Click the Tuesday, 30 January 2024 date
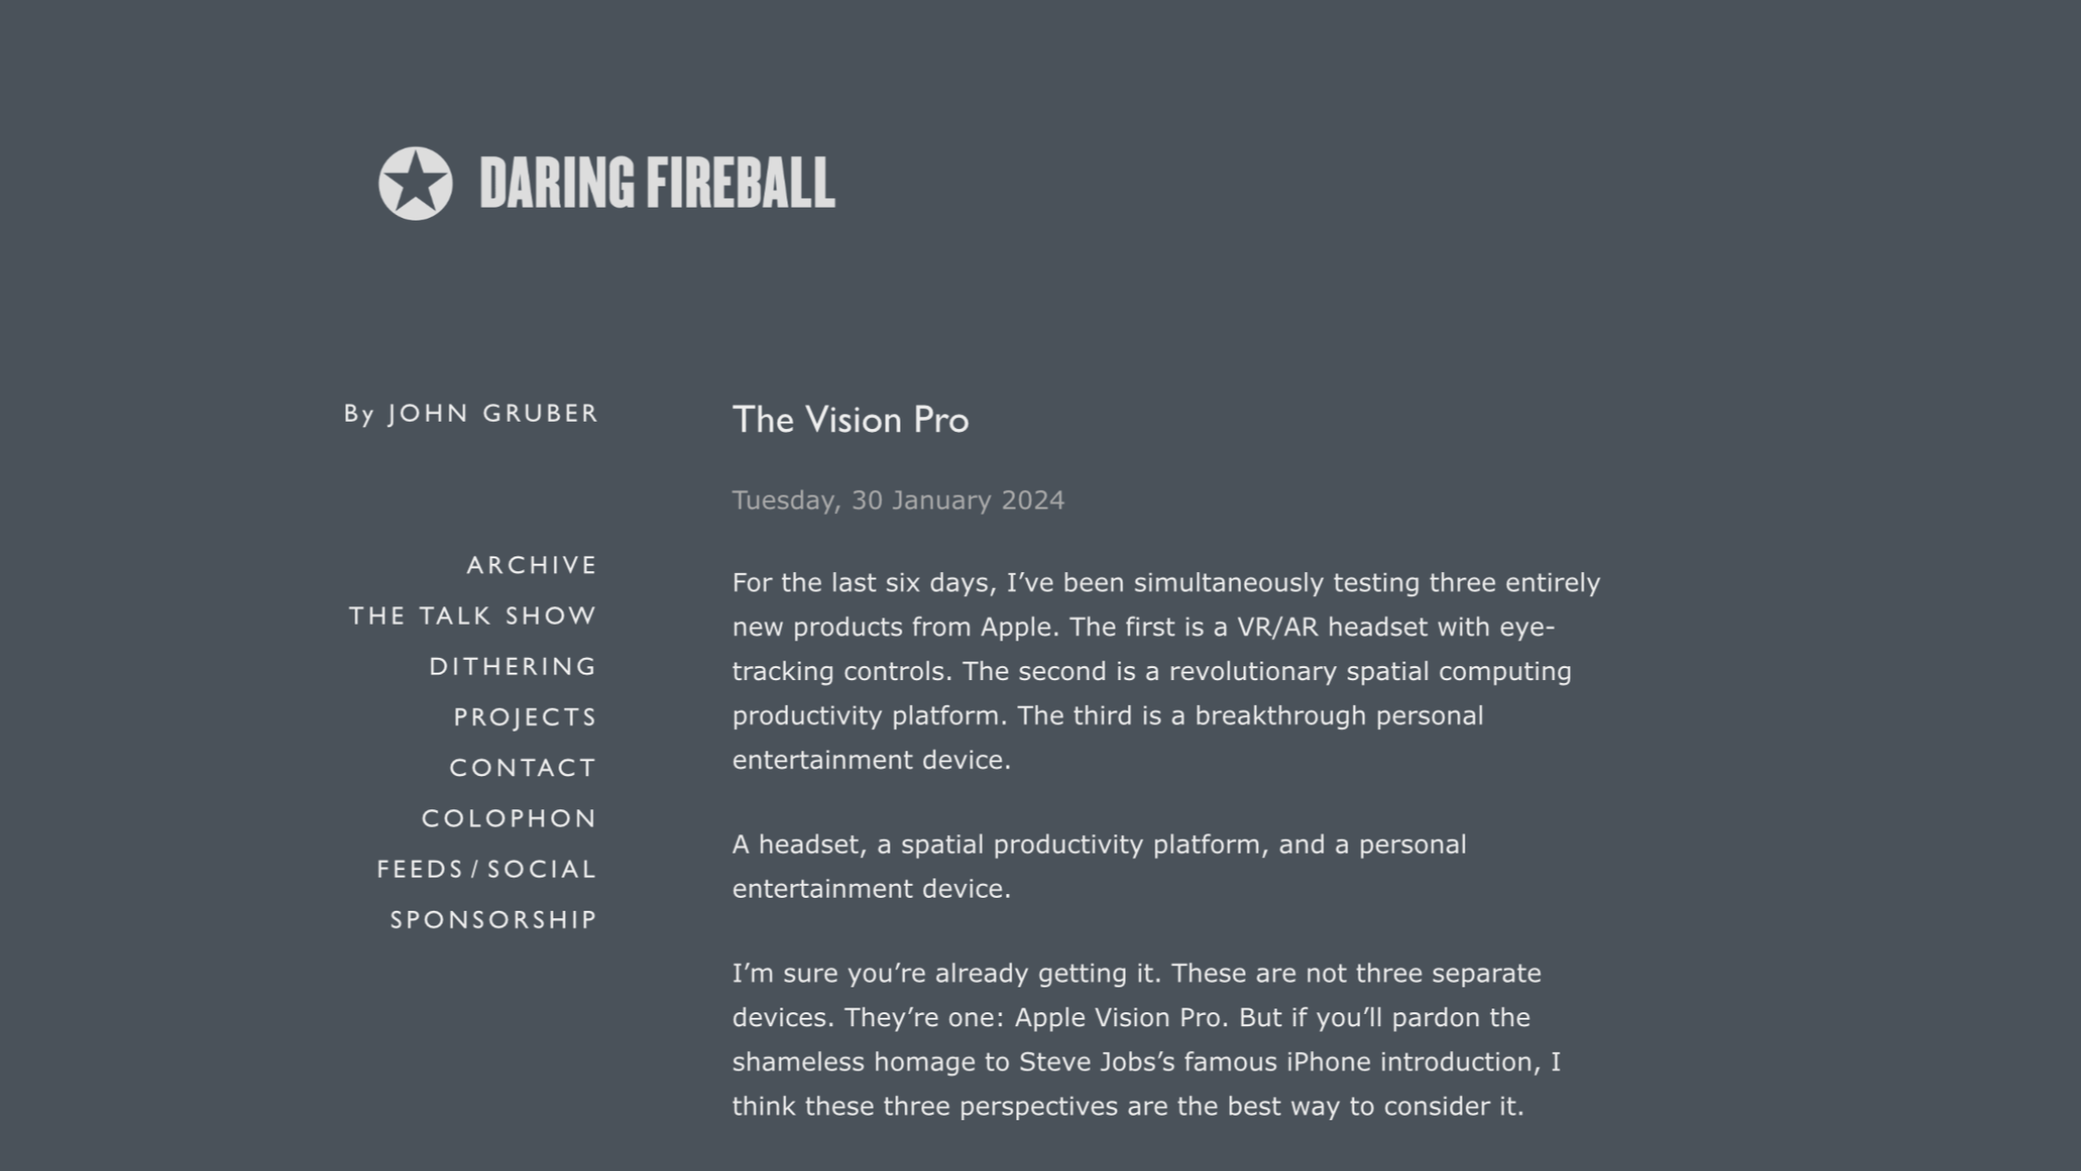This screenshot has width=2081, height=1171. tap(898, 500)
